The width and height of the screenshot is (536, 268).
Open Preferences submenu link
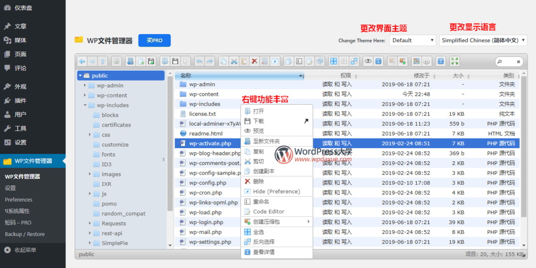[18, 199]
